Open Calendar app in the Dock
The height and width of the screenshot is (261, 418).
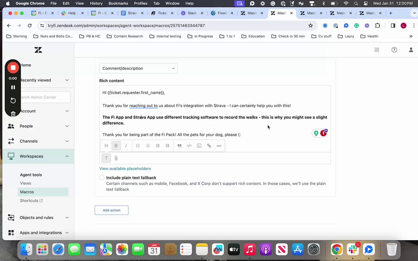(x=154, y=250)
